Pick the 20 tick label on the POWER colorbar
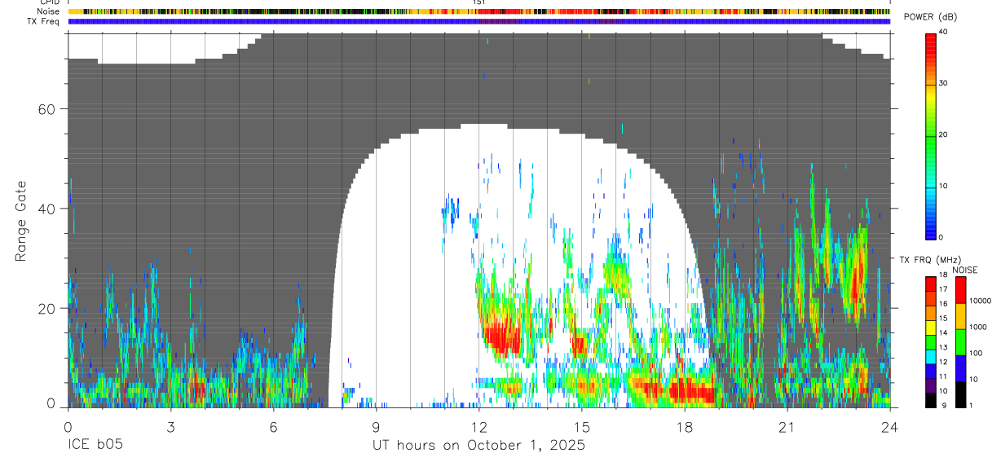This screenshot has height=462, width=1001. coord(944,134)
